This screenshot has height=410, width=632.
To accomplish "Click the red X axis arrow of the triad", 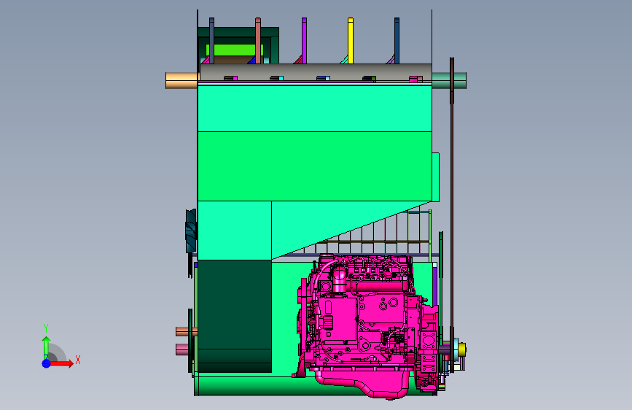I will tap(63, 363).
